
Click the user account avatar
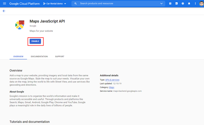[201, 4]
